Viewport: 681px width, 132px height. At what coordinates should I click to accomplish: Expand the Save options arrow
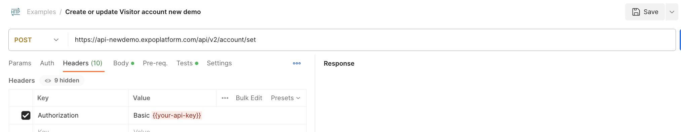tap(672, 12)
